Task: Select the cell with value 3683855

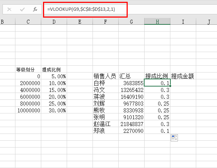Action: [131, 83]
